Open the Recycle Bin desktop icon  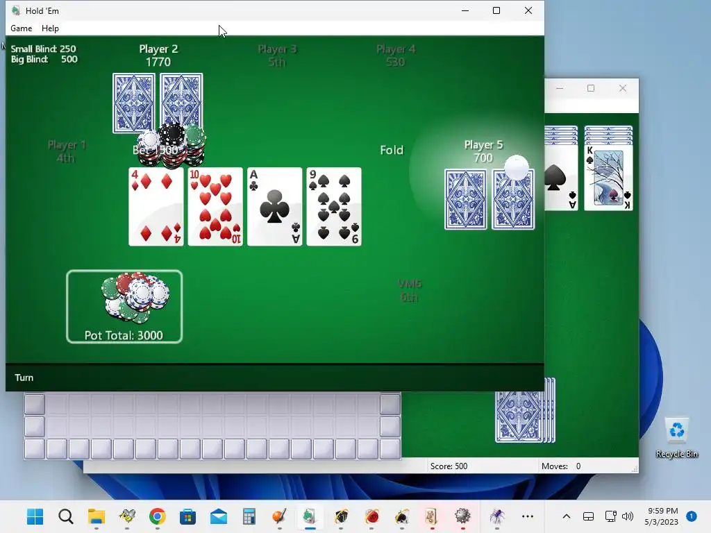676,438
